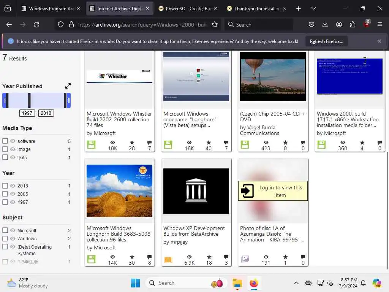Open the Firefox account menu
This screenshot has width=389, height=292.
tap(339, 24)
